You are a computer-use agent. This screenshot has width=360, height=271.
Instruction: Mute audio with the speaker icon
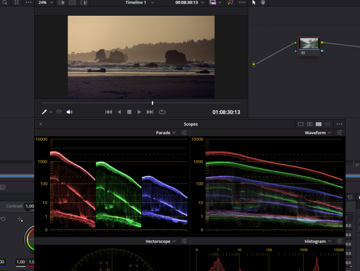(x=69, y=112)
